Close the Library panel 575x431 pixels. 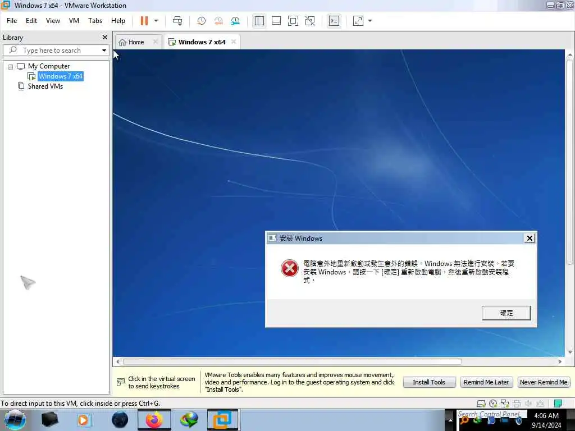(105, 38)
